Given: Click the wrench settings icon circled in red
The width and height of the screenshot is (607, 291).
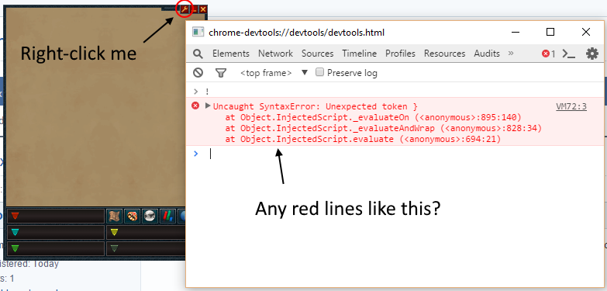Looking at the screenshot, I should tap(185, 9).
